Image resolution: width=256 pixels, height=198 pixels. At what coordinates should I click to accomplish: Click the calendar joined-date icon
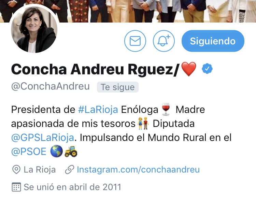click(16, 187)
